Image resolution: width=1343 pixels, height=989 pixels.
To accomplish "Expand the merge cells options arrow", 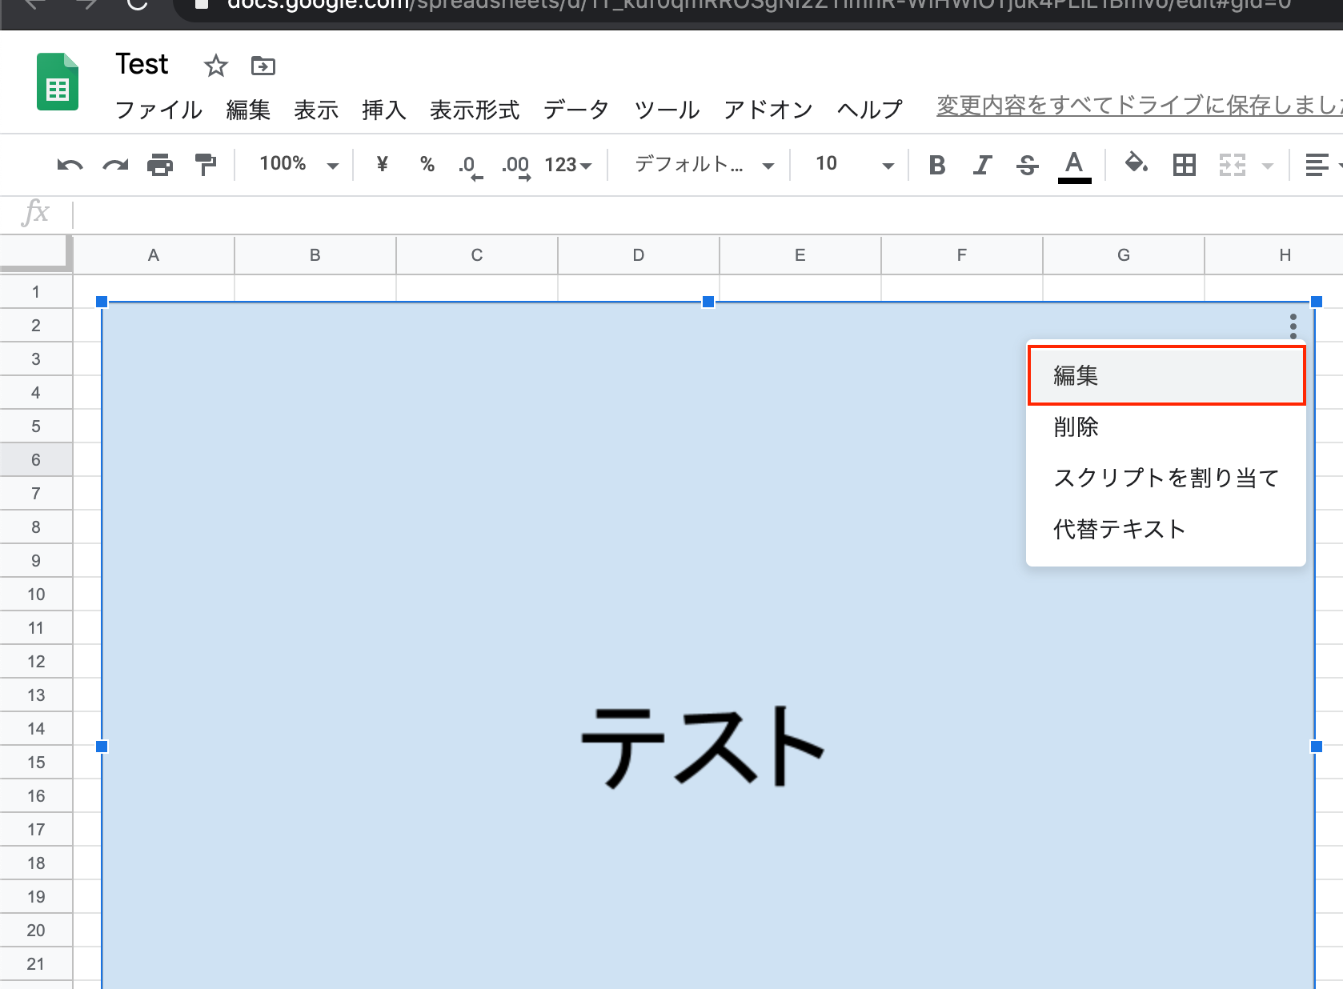I will (x=1268, y=166).
